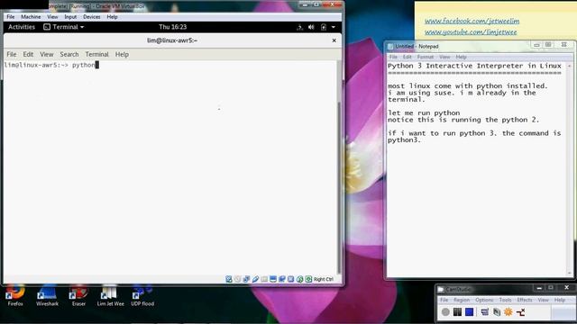Open VirtualBox Machine menu

coord(31,17)
